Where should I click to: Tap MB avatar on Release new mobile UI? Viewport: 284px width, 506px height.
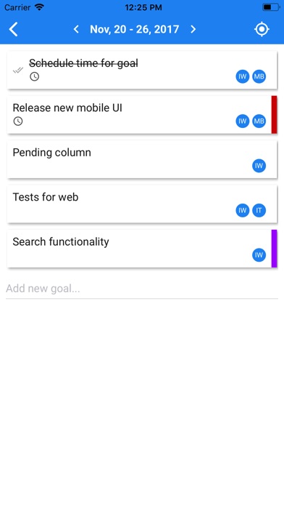click(x=259, y=121)
